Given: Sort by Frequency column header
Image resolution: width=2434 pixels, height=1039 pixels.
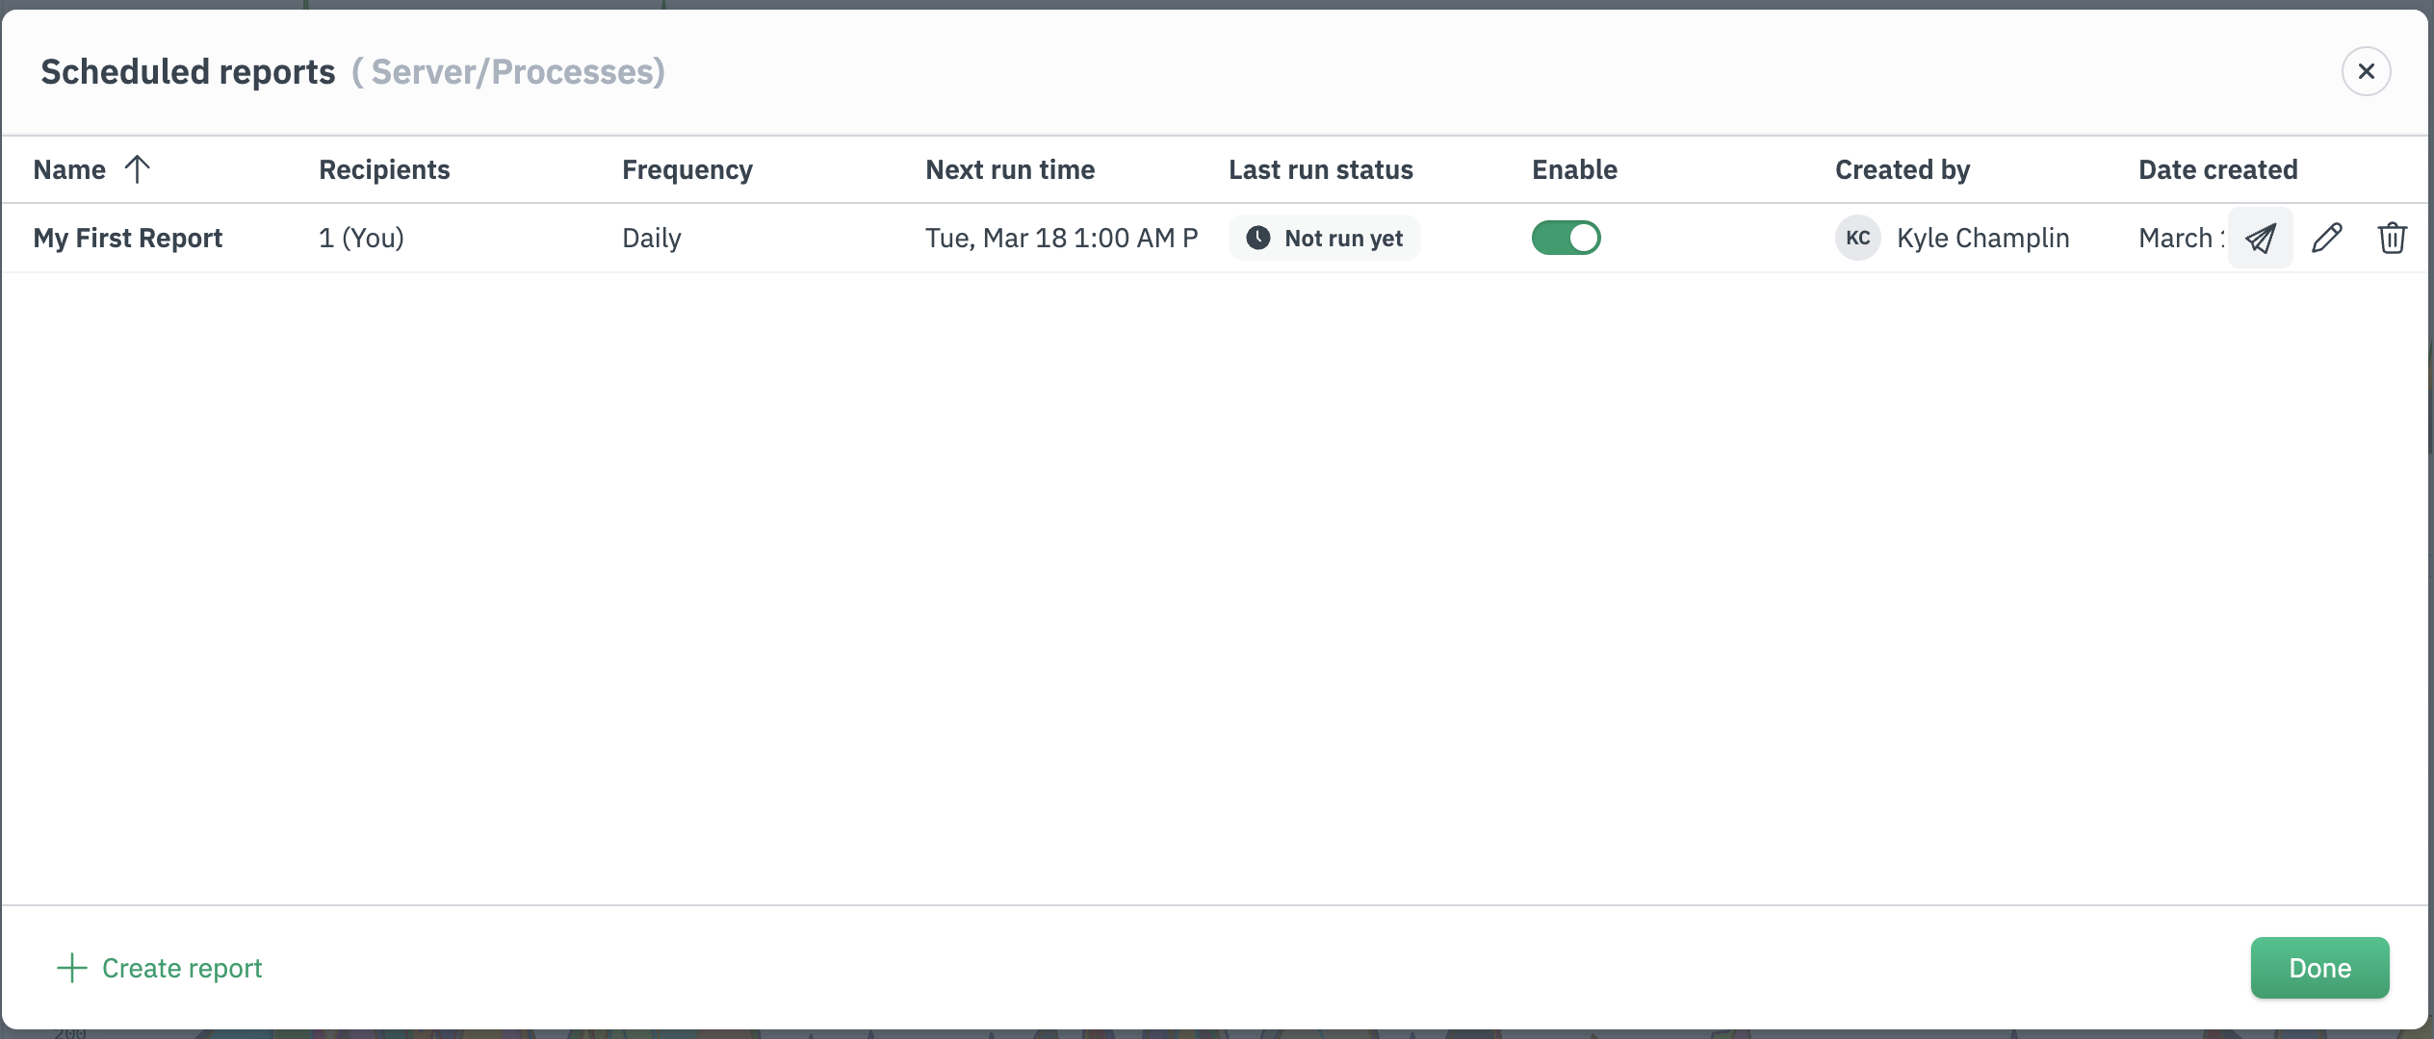Looking at the screenshot, I should (x=686, y=170).
